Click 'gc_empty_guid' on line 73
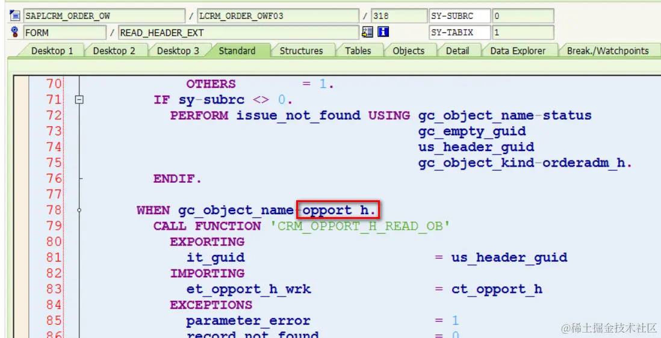 point(472,132)
